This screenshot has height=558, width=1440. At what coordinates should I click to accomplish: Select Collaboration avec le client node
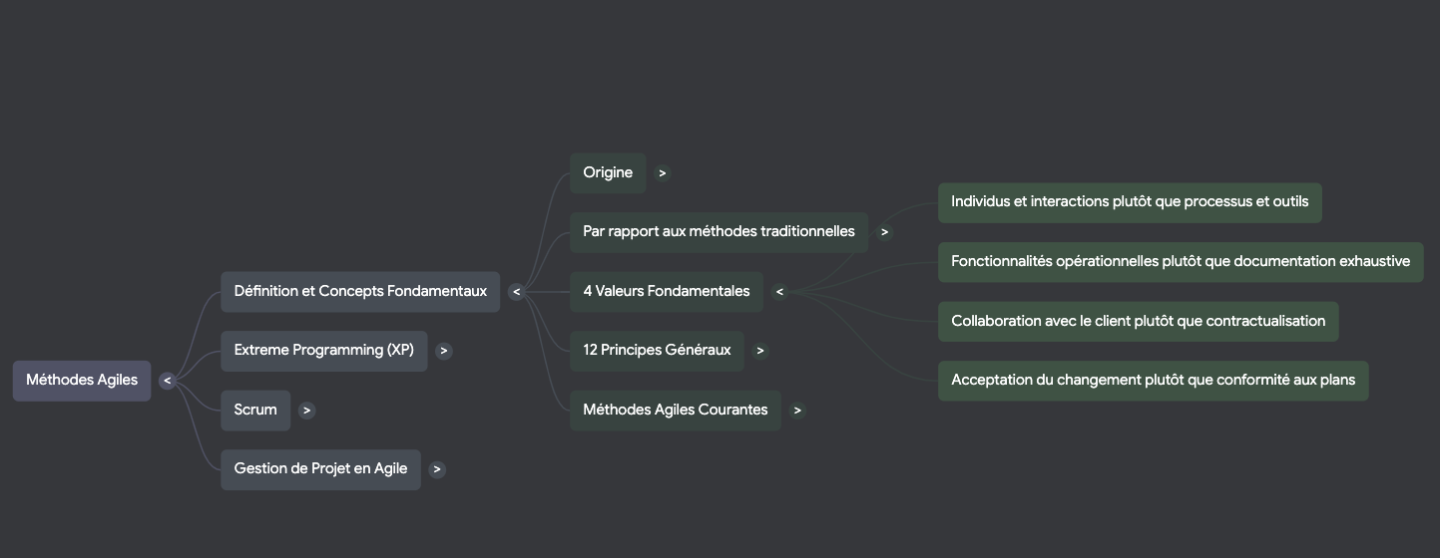click(x=1138, y=322)
